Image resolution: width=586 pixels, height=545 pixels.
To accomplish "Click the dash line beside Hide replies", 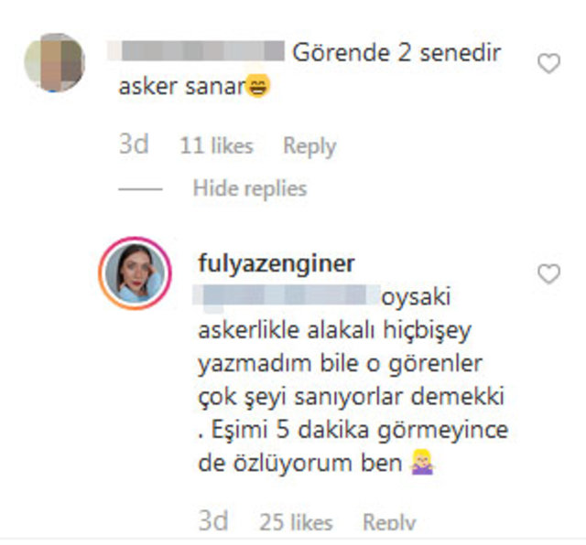I will coord(140,189).
